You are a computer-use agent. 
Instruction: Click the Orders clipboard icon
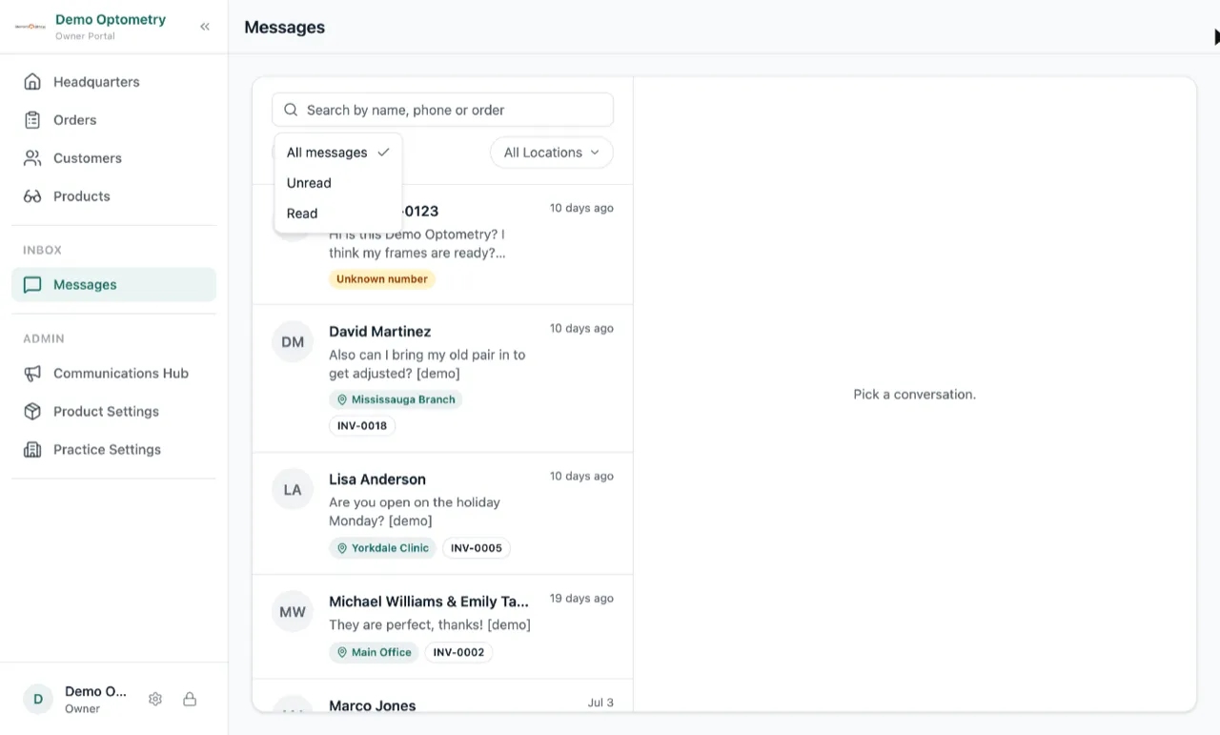pos(32,120)
